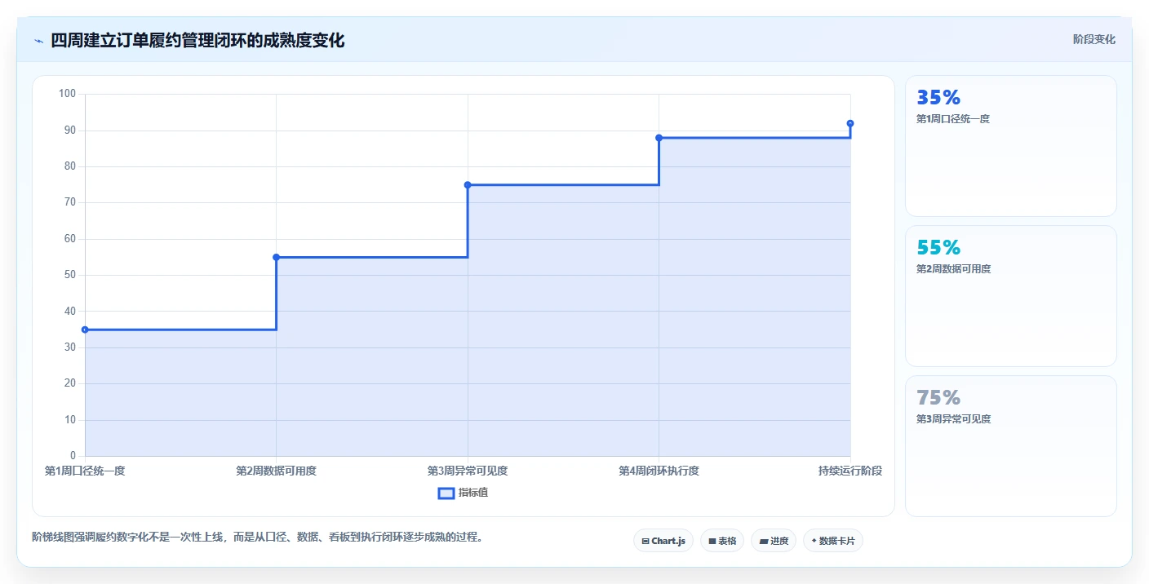1149x584 pixels.
Task: Click the x-axis label 第1周口径统一度
Action: [x=85, y=471]
